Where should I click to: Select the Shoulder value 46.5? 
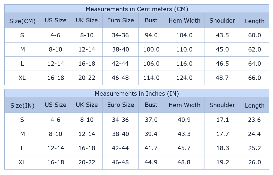click(x=222, y=64)
